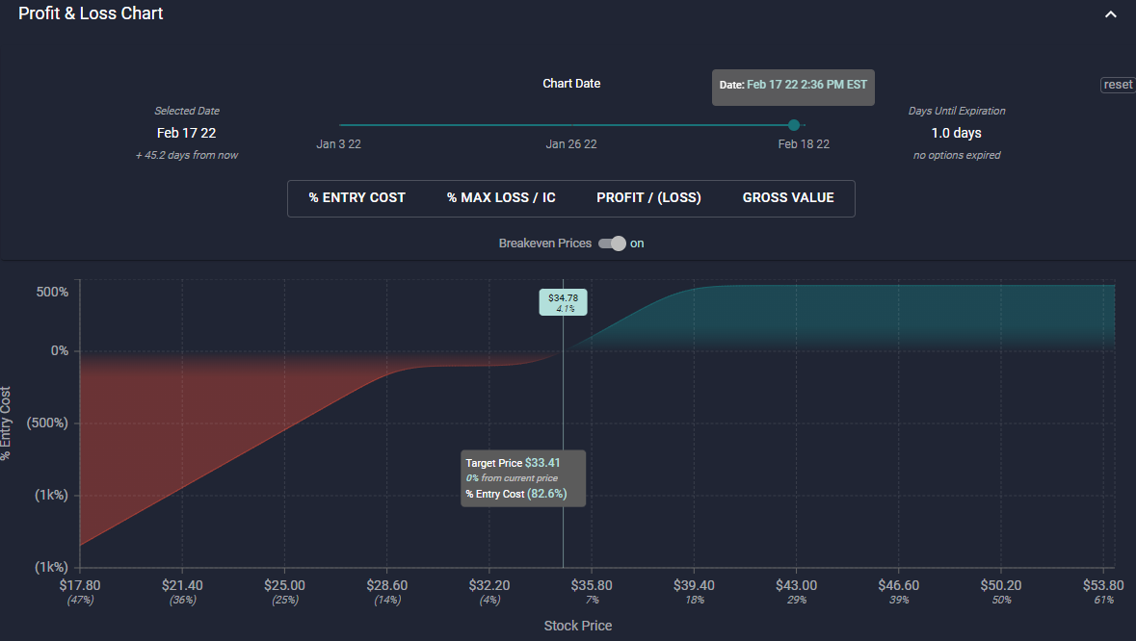Click the Date Feb 17 22 tooltip

[x=793, y=86]
